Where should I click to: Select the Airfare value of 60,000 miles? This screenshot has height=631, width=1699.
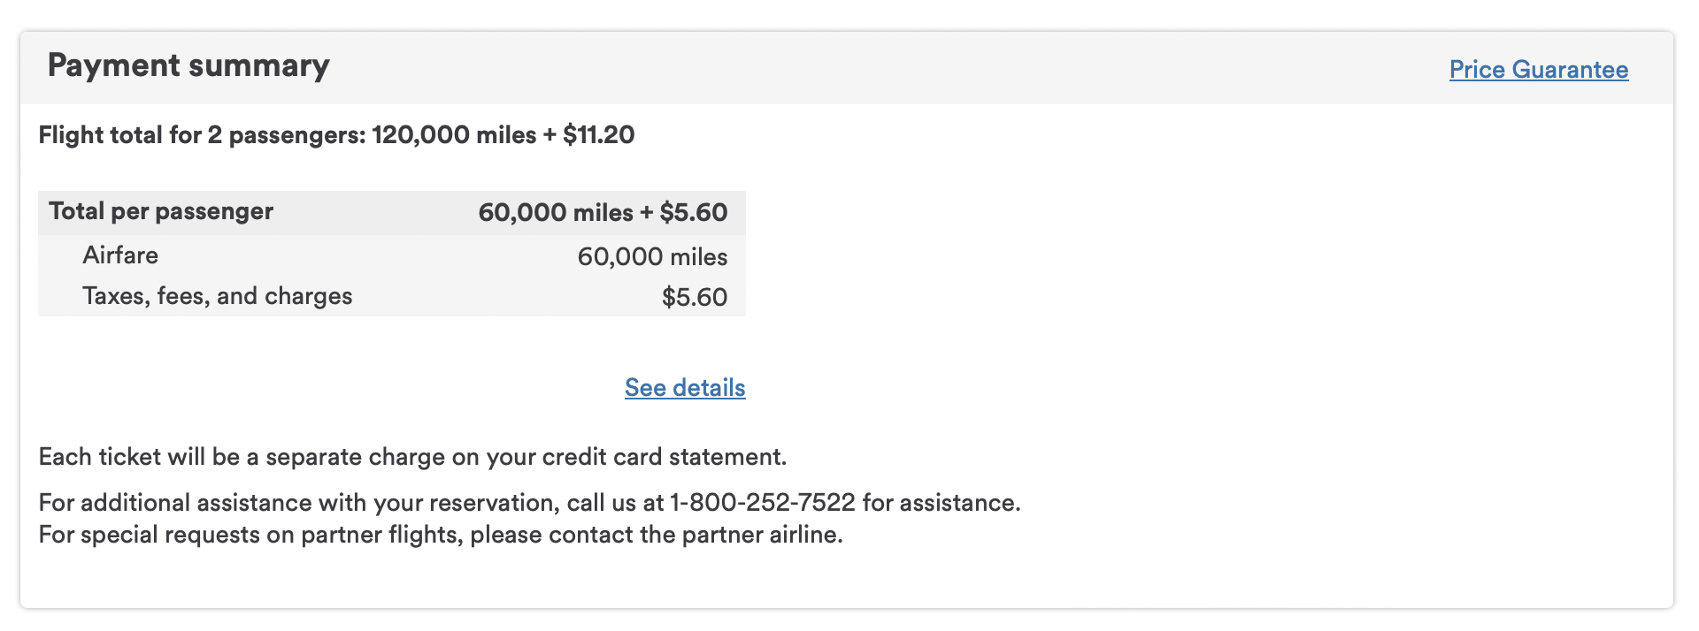click(x=652, y=257)
